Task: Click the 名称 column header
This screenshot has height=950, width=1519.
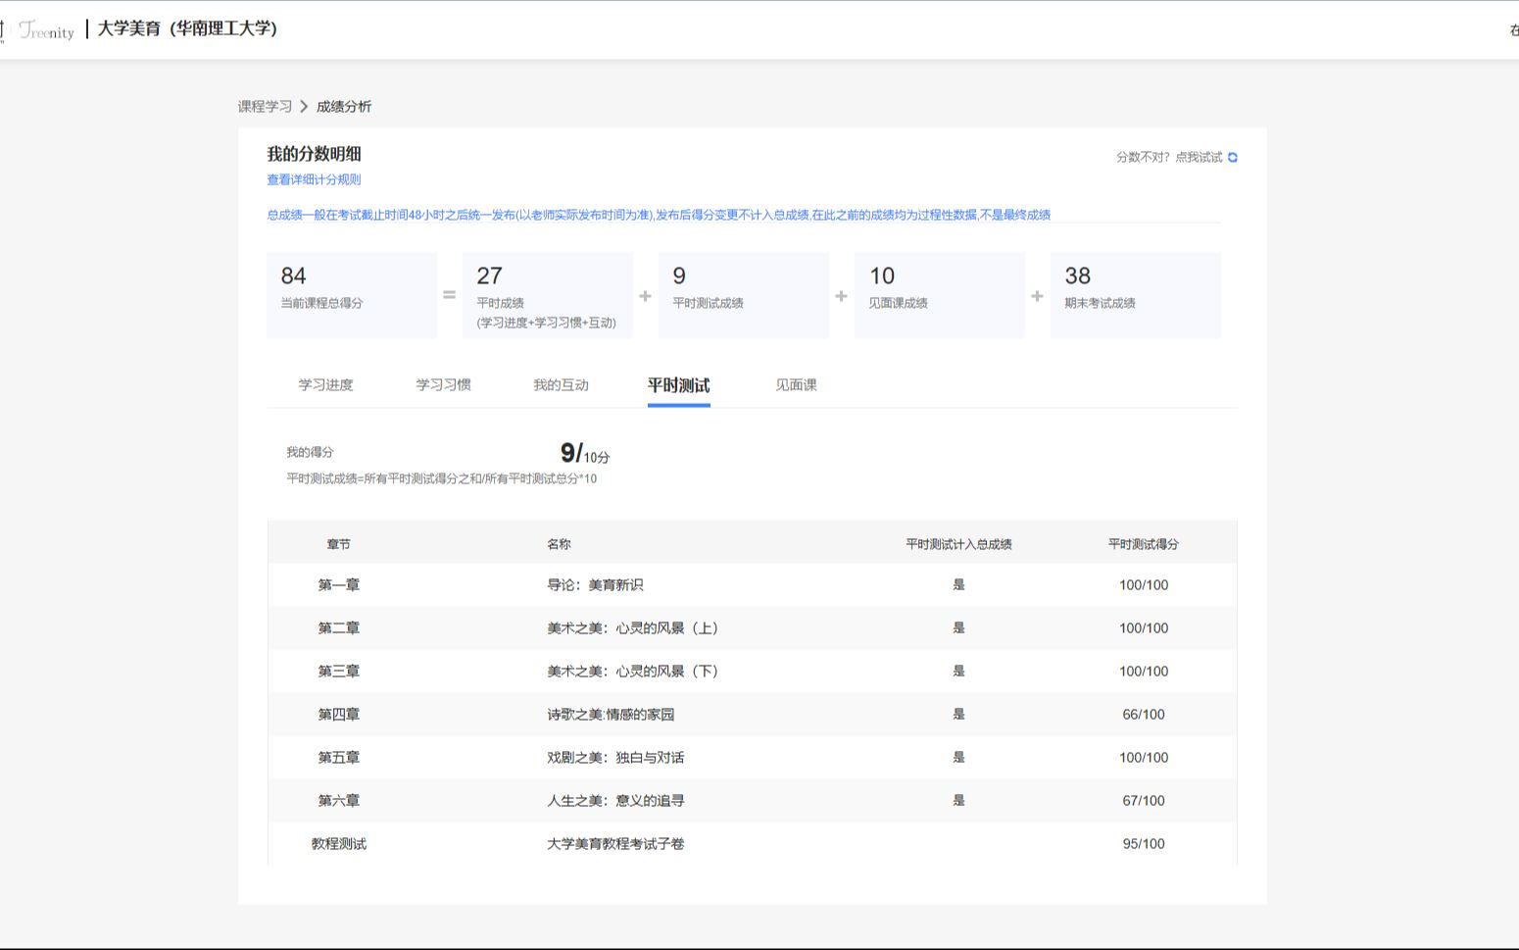Action: coord(559,544)
